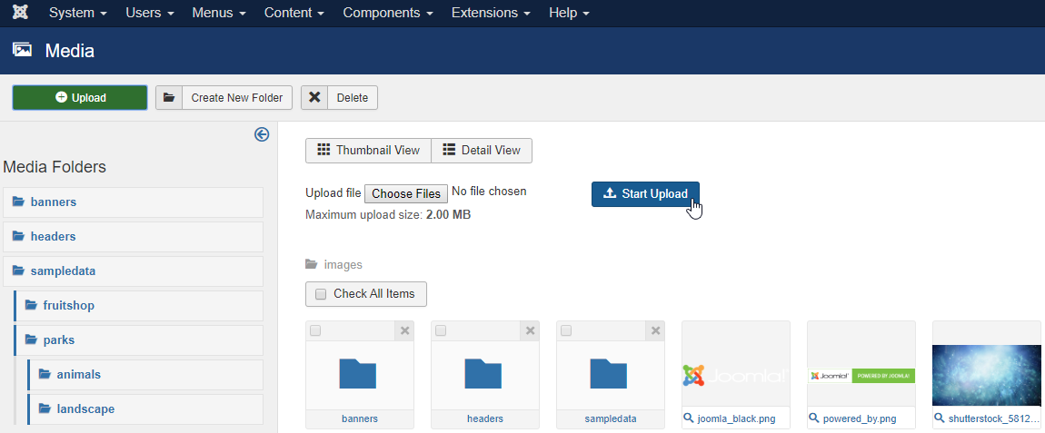Tick the banners folder checkbox
Viewport: 1045px width, 433px height.
[x=315, y=331]
